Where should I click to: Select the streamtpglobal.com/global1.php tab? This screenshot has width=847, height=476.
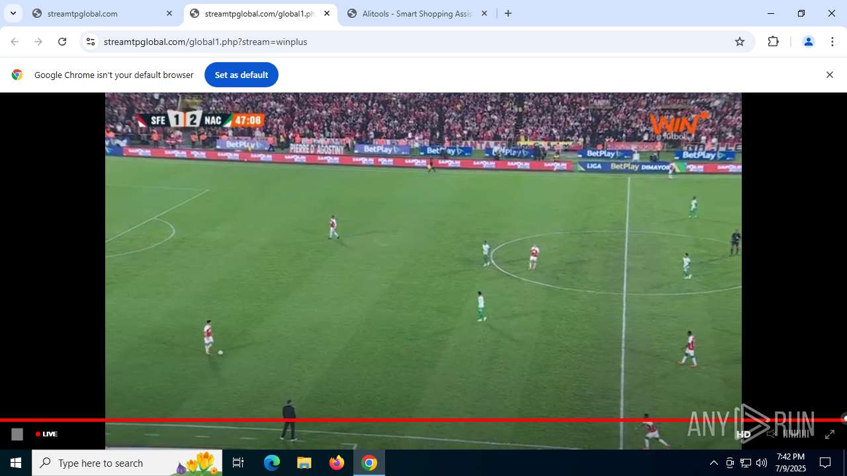tap(258, 13)
